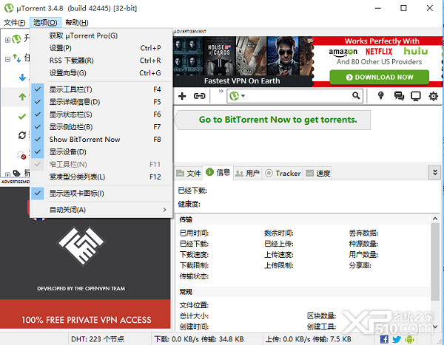Image resolution: width=444 pixels, height=345 pixels.
Task: Click the lightbulb bundles icon
Action: click(381, 96)
